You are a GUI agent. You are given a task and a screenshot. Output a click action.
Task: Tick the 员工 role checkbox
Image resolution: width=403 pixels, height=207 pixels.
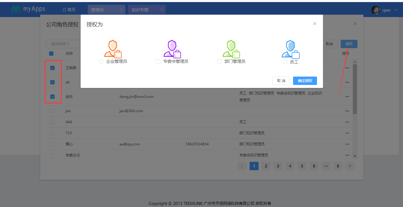tap(285, 62)
